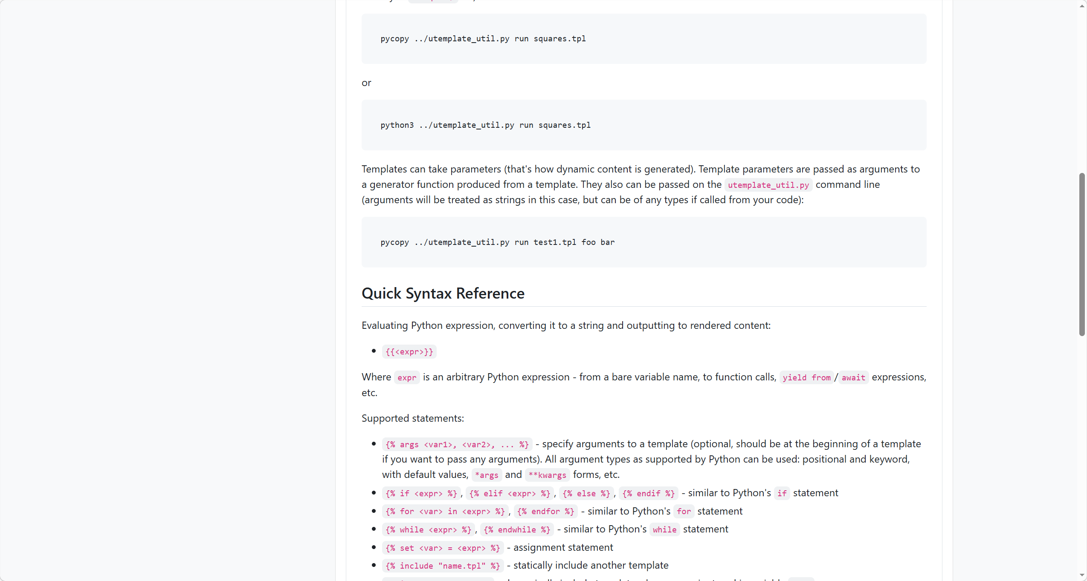Click the '{{<expr>}}' code snippet
Screen dimensions: 1087x581
pyautogui.click(x=409, y=352)
